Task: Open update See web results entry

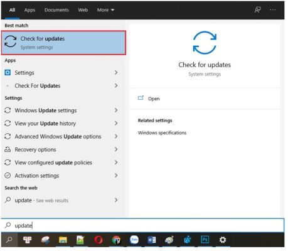Action: point(62,200)
